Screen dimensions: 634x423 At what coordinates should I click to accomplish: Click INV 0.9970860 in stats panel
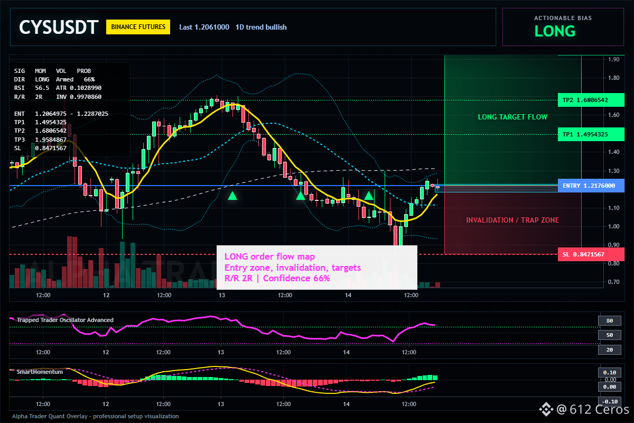pyautogui.click(x=79, y=97)
